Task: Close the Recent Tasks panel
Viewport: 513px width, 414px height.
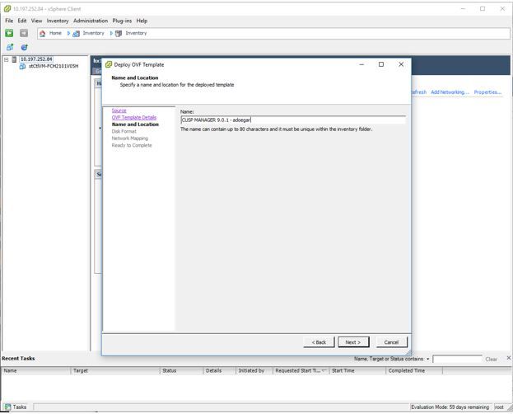Action: pos(508,358)
